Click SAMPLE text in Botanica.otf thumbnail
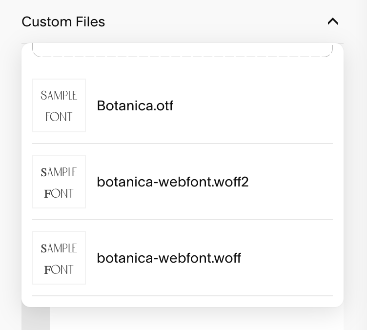Image resolution: width=367 pixels, height=330 pixels. click(x=59, y=96)
